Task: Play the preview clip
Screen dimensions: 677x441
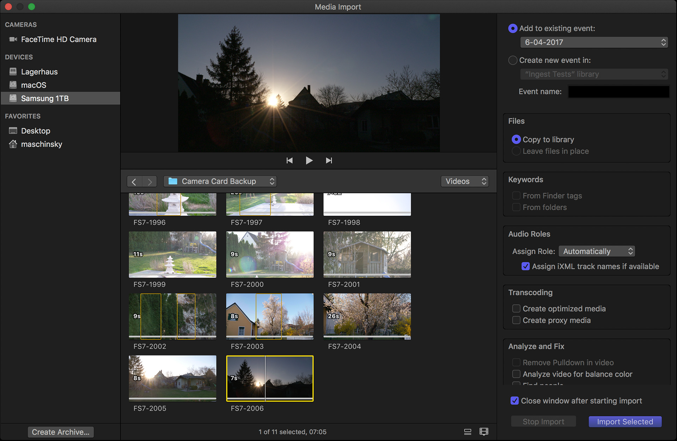Action: 309,160
